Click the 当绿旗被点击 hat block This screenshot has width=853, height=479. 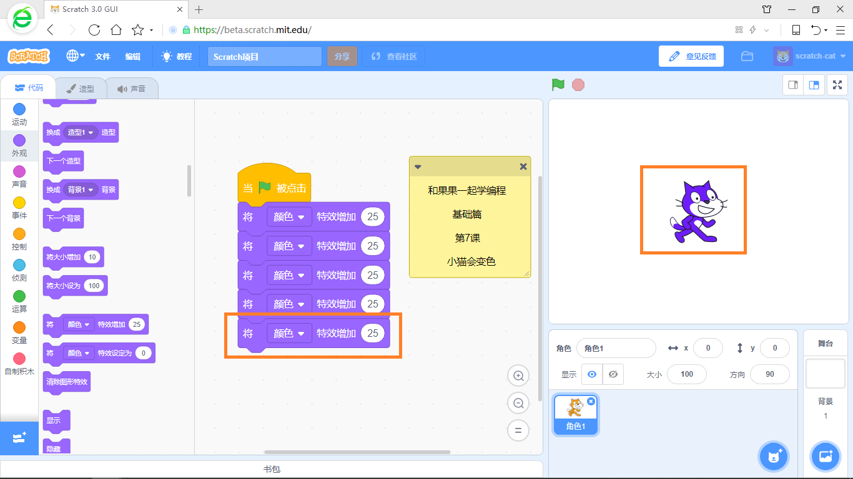pos(274,185)
